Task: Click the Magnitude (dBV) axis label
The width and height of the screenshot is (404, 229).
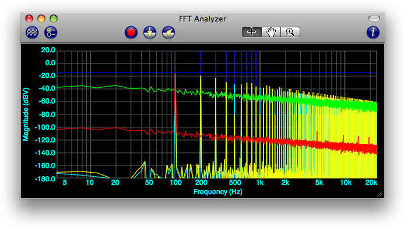Action: click(x=26, y=114)
